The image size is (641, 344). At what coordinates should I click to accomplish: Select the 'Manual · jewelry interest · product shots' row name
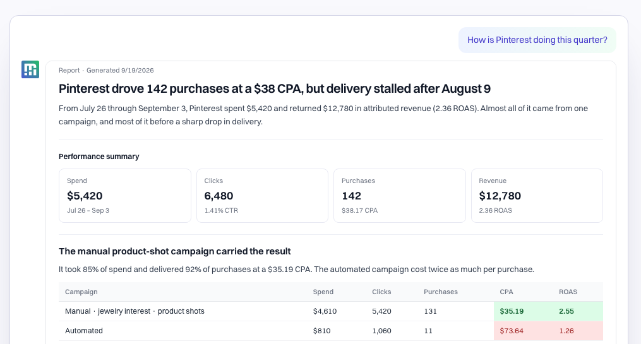click(x=135, y=311)
